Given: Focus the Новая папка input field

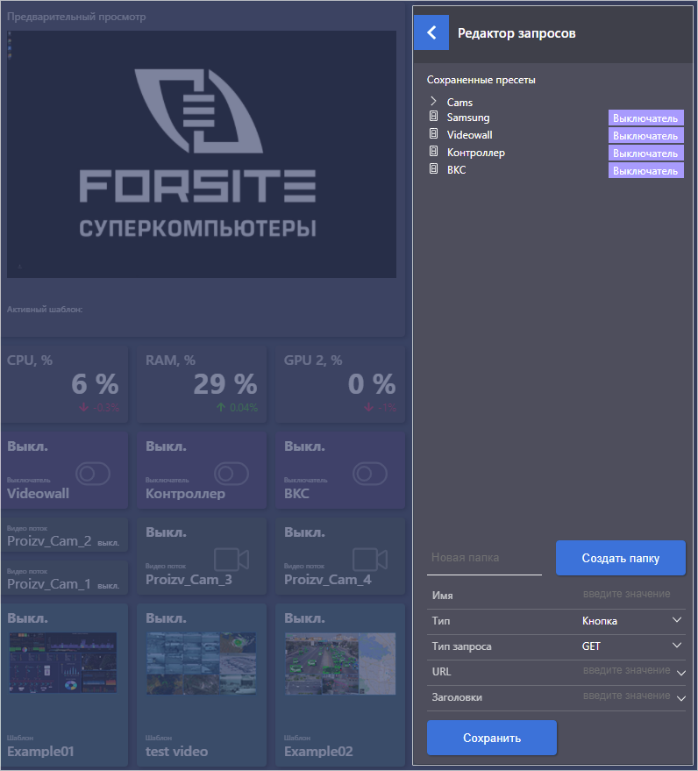Looking at the screenshot, I should [x=484, y=558].
